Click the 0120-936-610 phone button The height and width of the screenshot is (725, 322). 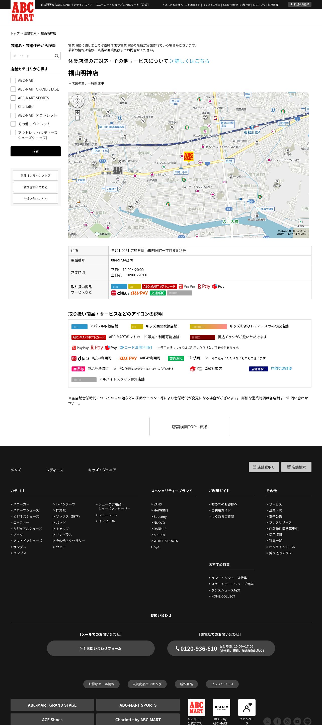221,648
